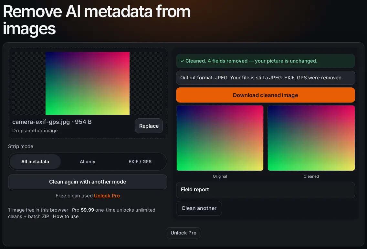This screenshot has height=249, width=367.
Task: Select the All metadata strip mode
Action: coord(35,162)
